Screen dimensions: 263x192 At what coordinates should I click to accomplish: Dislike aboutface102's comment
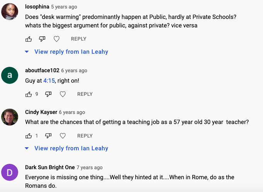click(49, 94)
